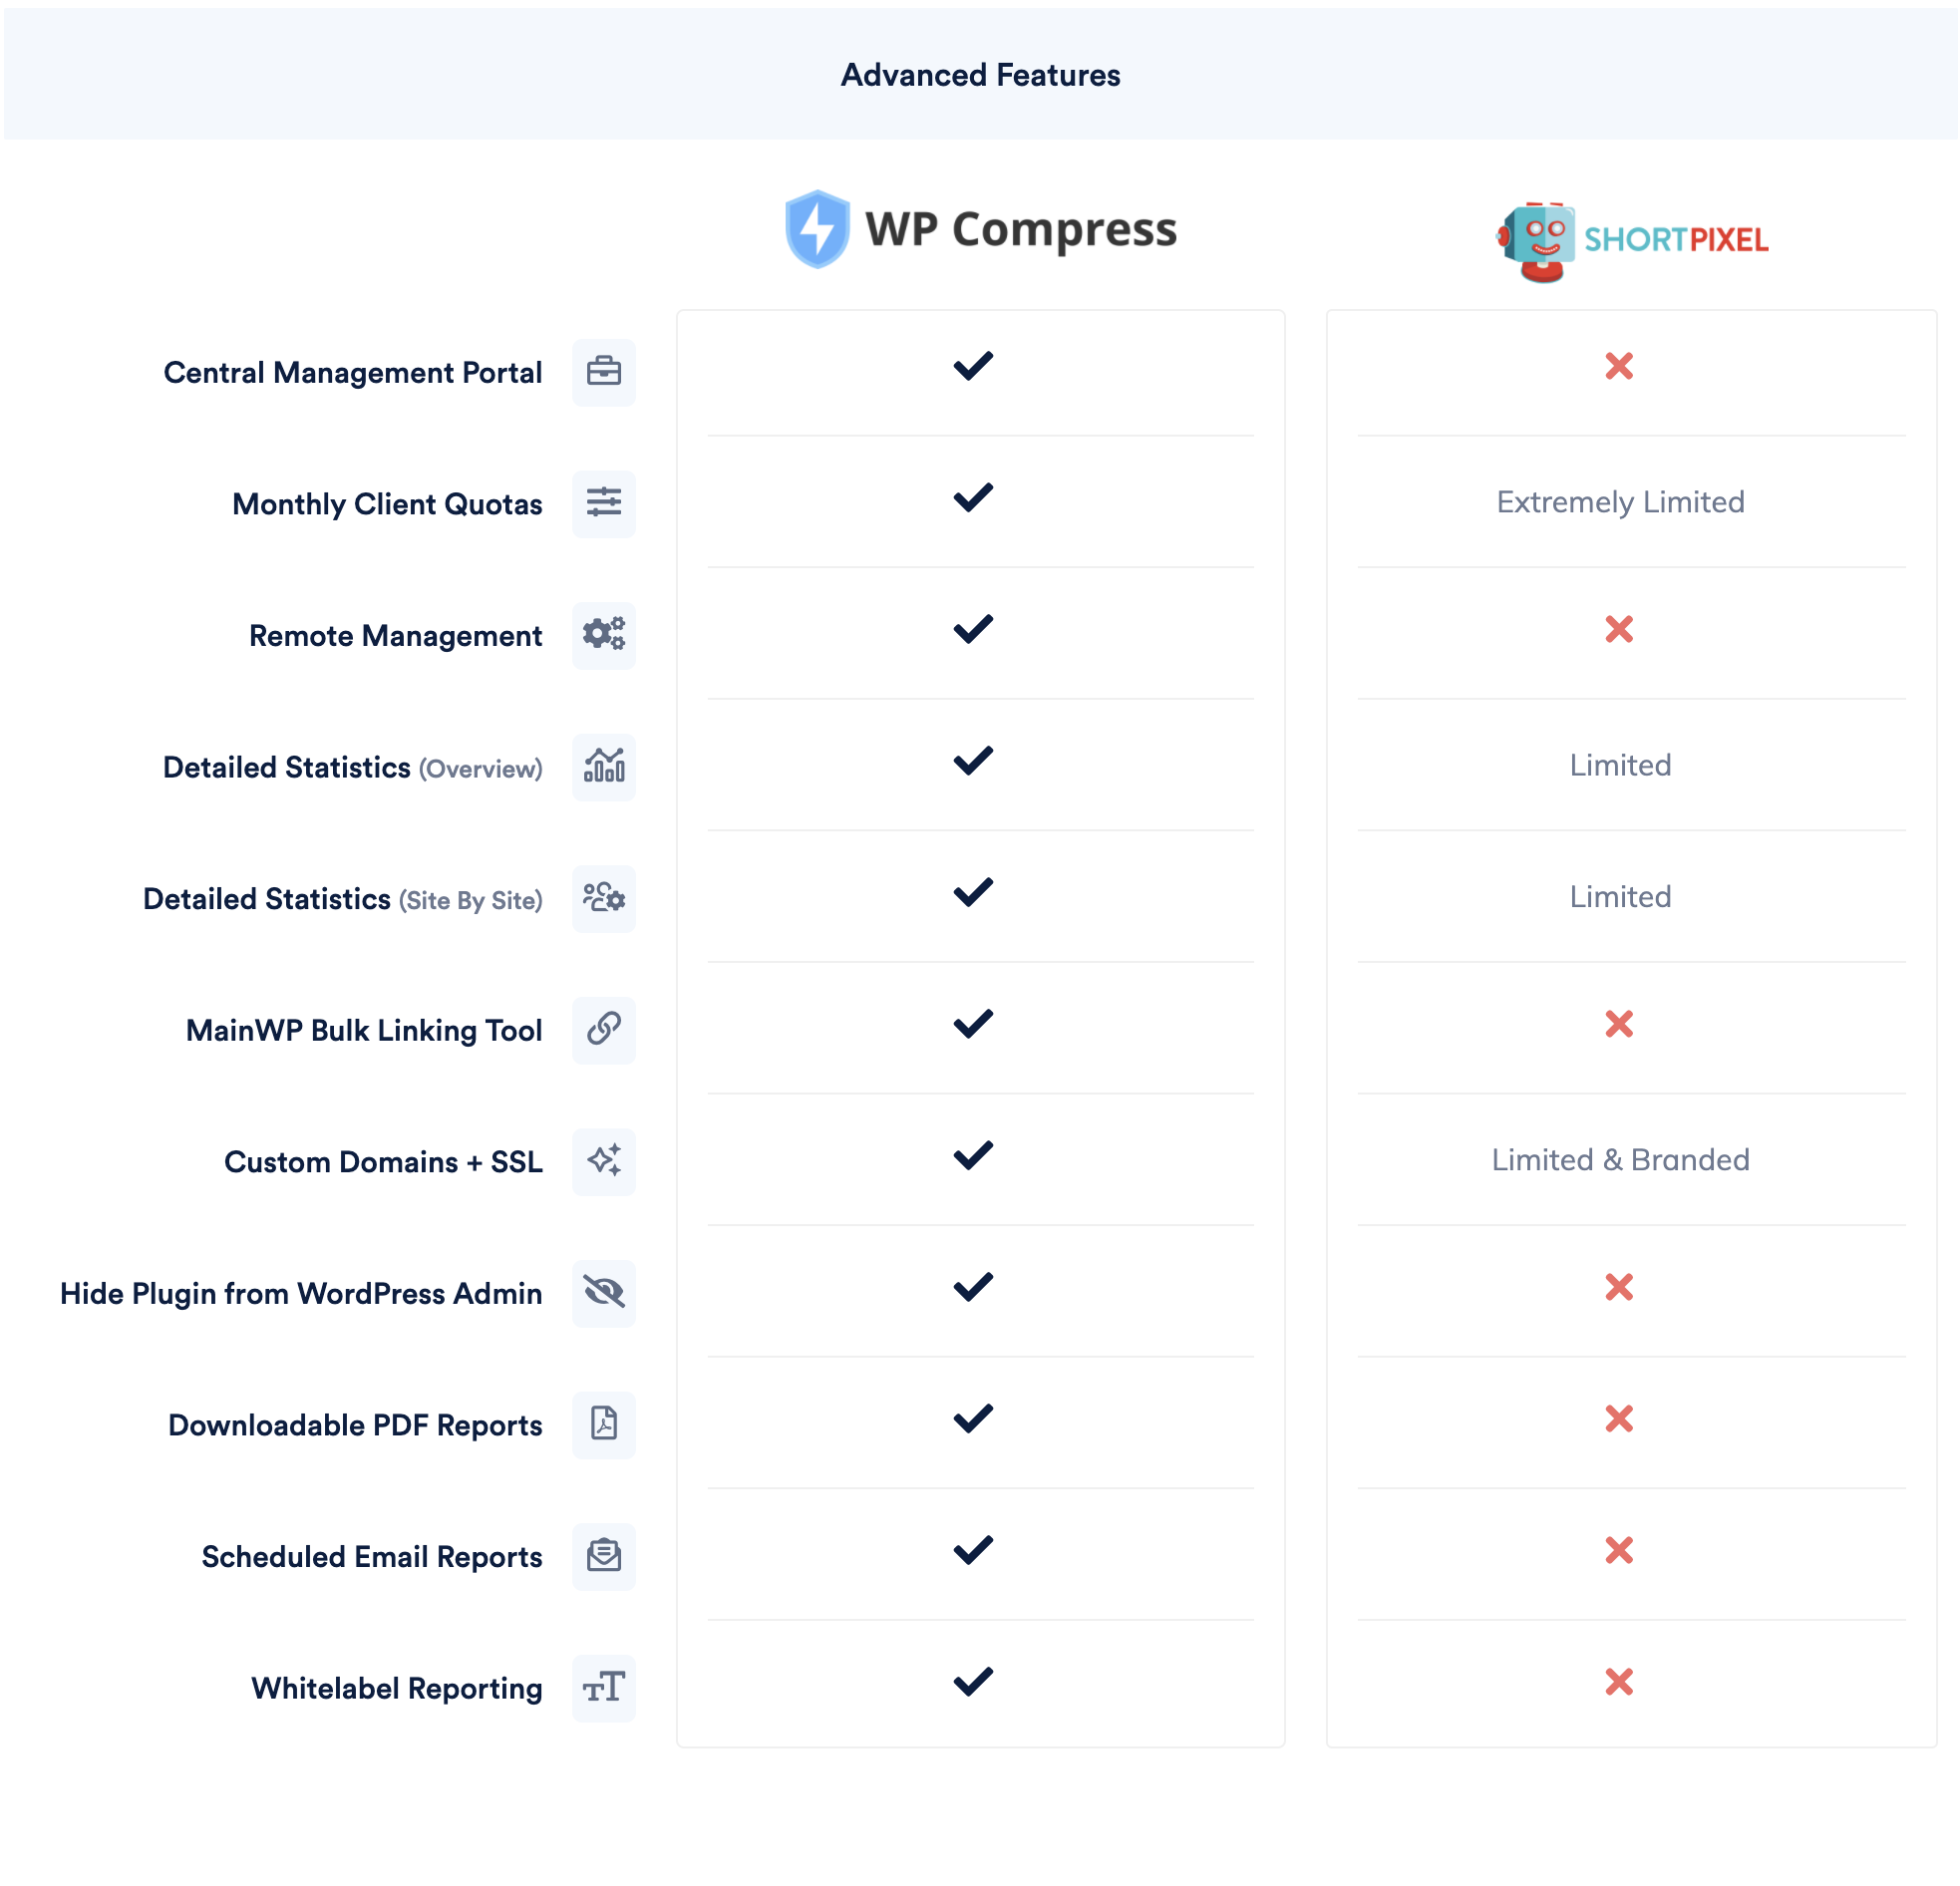Click ShortPixel red X for Remote Management
The image size is (1960, 1886).
(1618, 629)
